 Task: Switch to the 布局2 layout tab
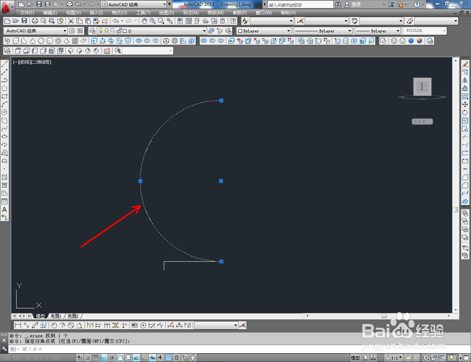pyautogui.click(x=73, y=316)
